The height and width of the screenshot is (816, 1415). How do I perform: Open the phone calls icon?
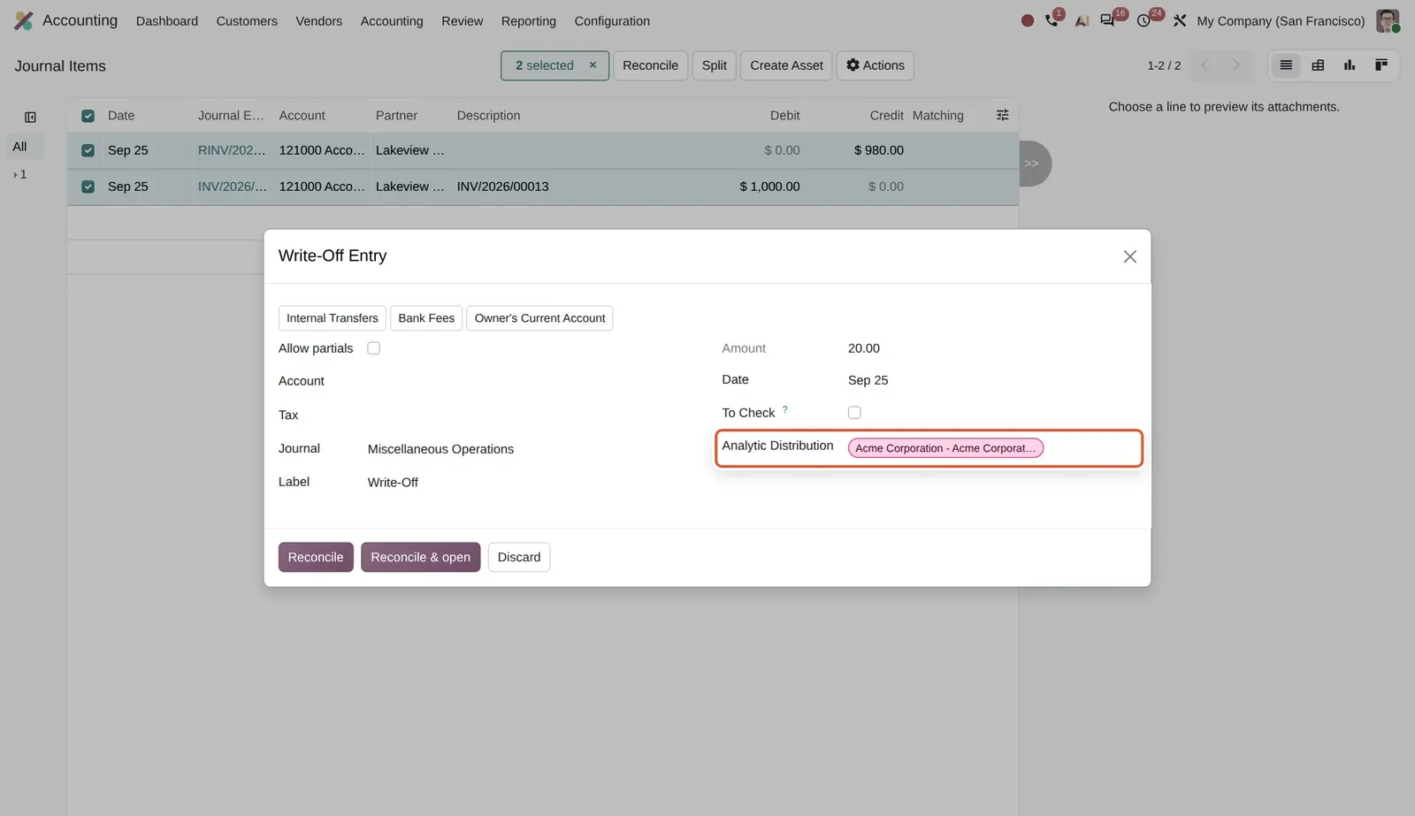1052,20
